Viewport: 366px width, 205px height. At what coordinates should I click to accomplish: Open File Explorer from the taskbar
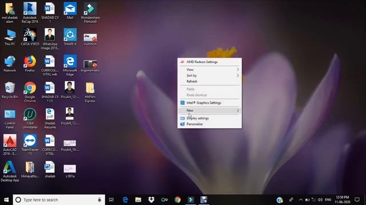click(138, 200)
